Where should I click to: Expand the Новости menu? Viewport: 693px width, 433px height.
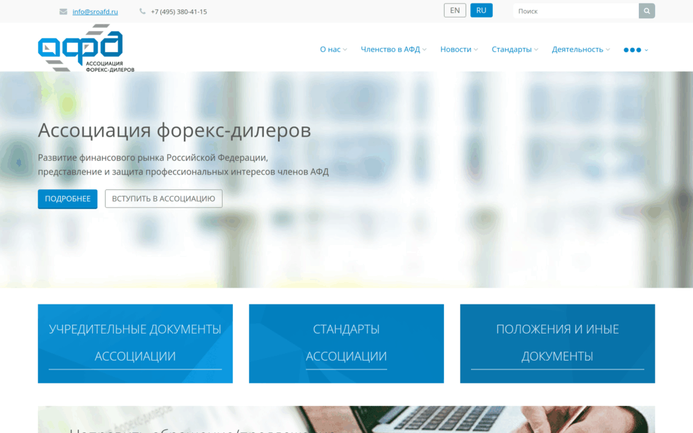click(x=459, y=49)
